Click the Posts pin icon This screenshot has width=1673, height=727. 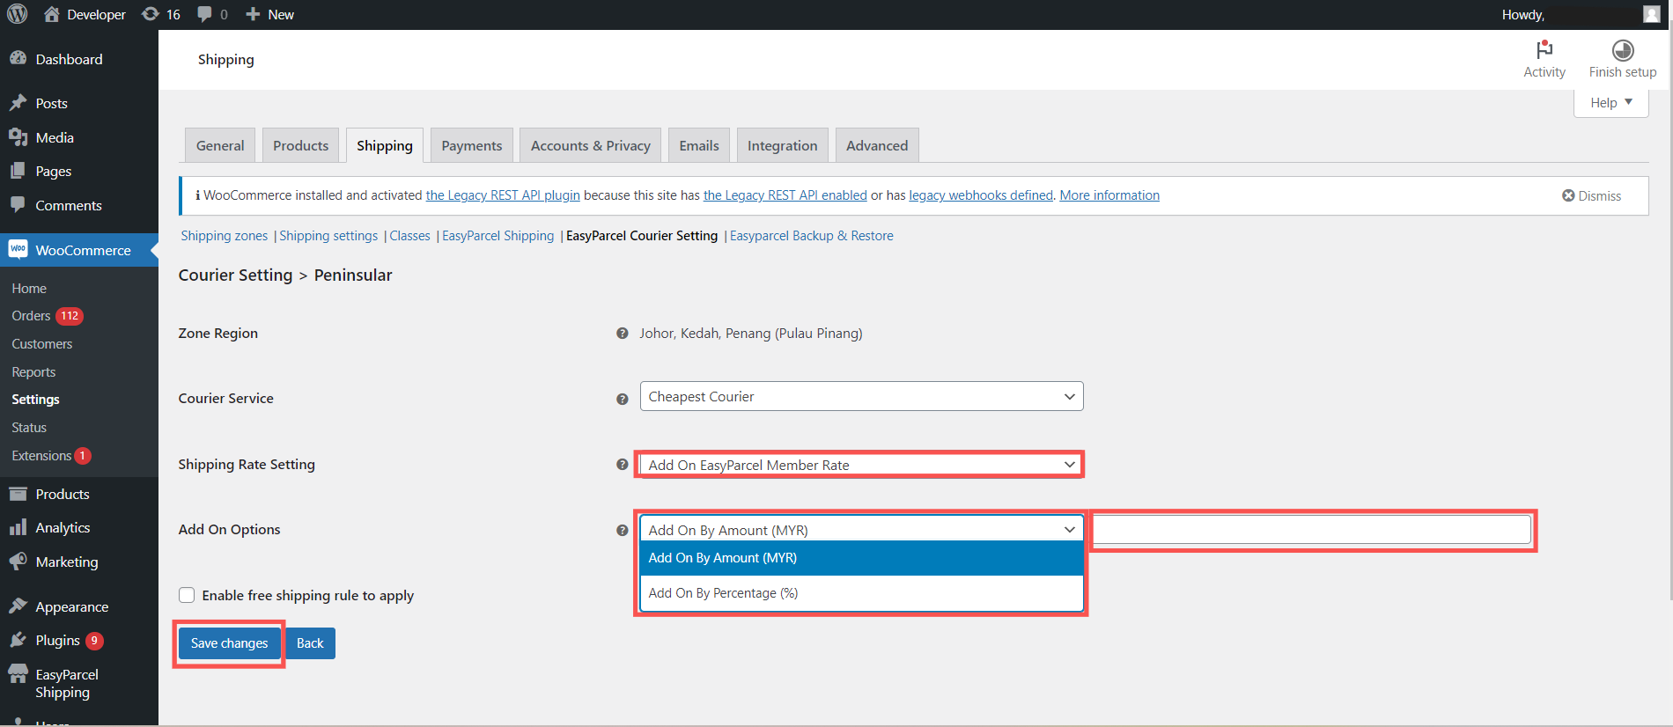(18, 103)
